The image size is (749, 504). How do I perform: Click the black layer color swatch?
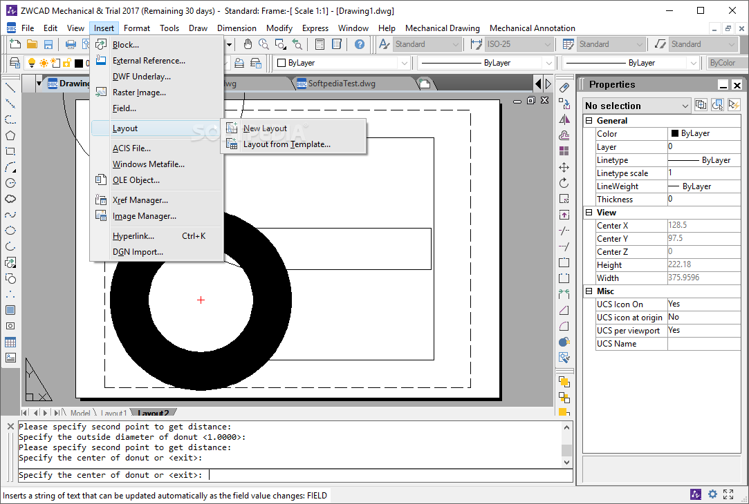click(79, 62)
